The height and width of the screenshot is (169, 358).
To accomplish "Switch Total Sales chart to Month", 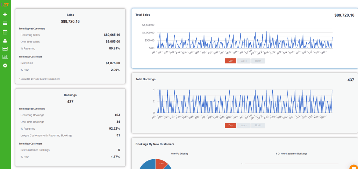I will tap(258, 61).
